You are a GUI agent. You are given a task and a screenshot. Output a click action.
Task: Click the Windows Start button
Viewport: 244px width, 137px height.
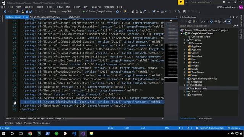pos(4,134)
